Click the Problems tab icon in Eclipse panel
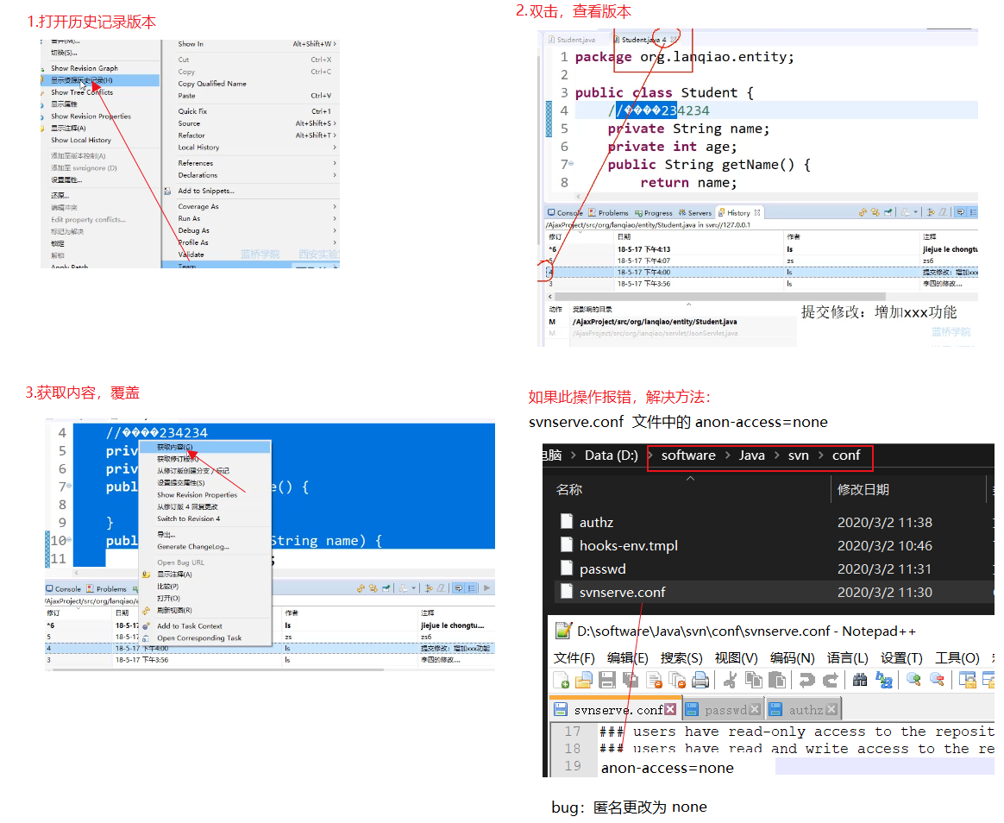Screen dimensions: 1004x823 click(x=593, y=212)
